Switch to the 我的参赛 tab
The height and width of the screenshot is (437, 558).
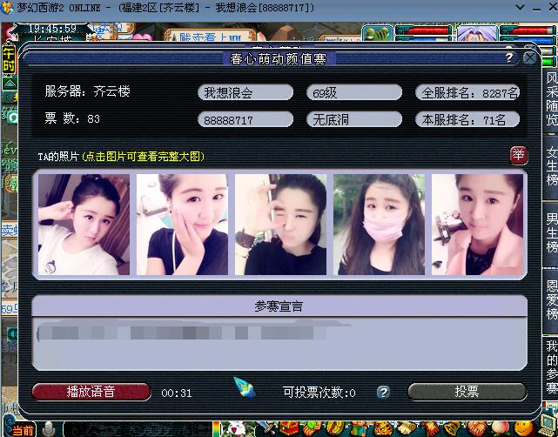(551, 366)
